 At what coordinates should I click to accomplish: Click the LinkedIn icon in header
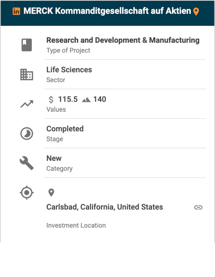[16, 11]
